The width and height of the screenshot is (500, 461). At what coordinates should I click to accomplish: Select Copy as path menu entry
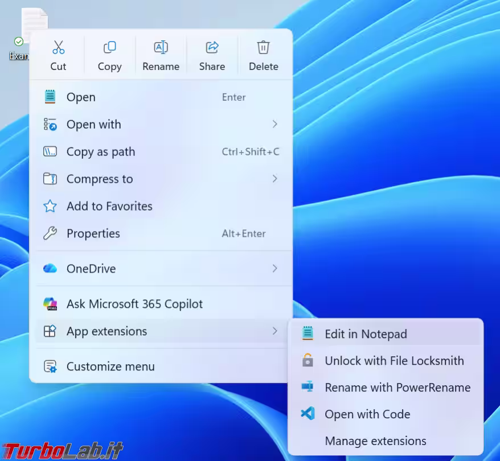161,151
